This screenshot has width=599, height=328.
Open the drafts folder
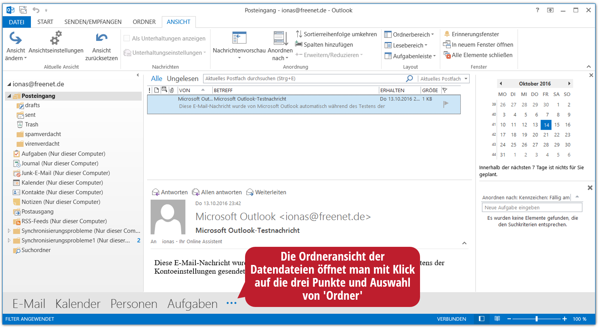(32, 105)
